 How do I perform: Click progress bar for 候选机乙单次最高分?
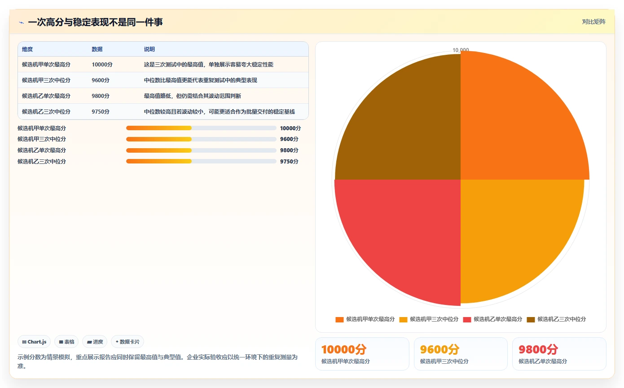(201, 150)
